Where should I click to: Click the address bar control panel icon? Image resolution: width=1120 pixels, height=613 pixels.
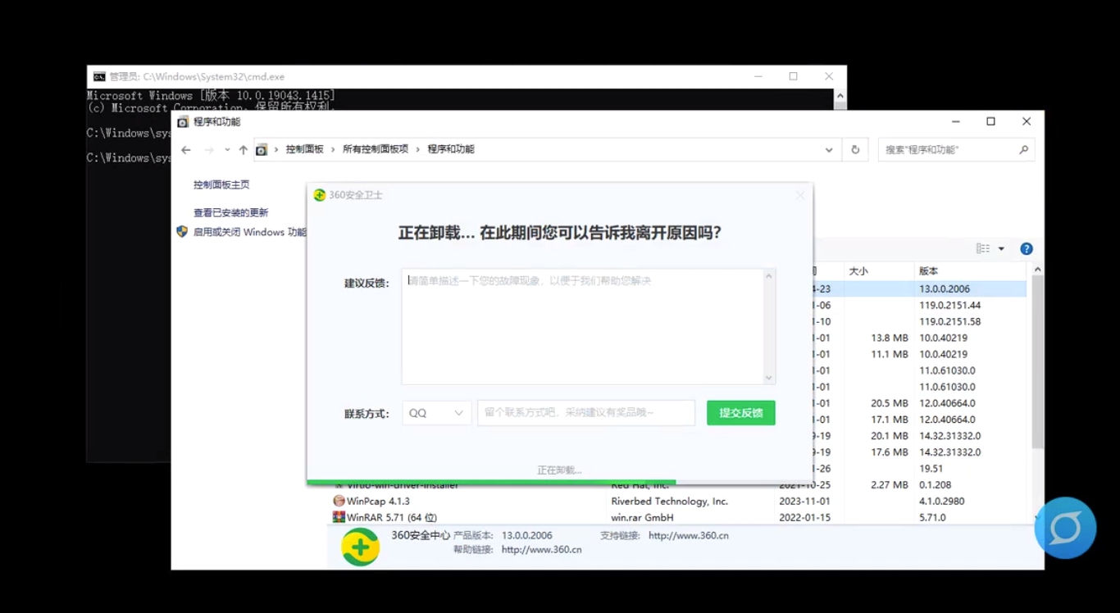pyautogui.click(x=262, y=150)
